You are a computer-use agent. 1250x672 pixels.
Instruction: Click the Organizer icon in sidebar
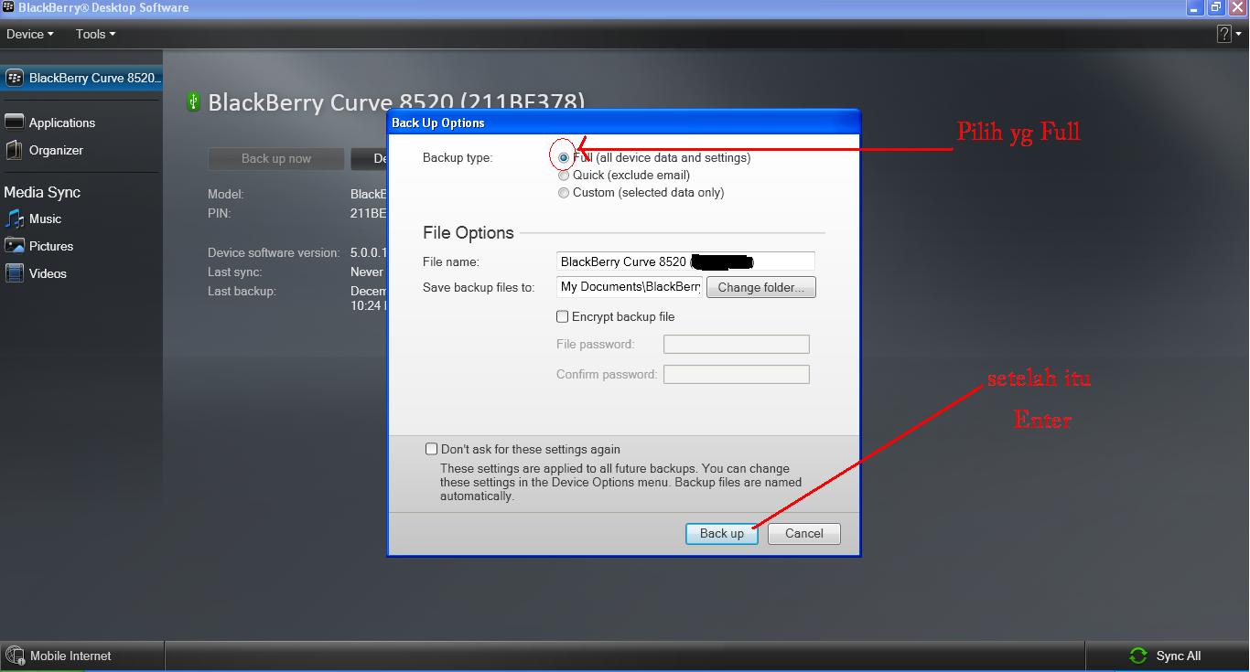(x=14, y=150)
